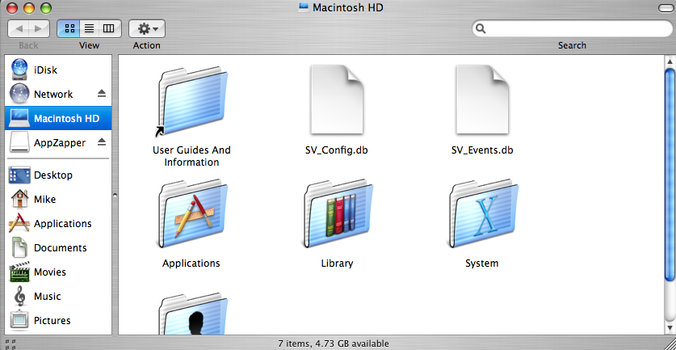
Task: Click the vertical scrollbar thumb
Action: [670, 175]
